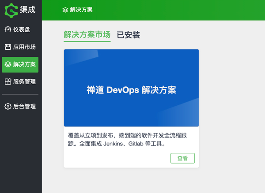Click the 渠成 green hexagon logo icon

pos(11,10)
